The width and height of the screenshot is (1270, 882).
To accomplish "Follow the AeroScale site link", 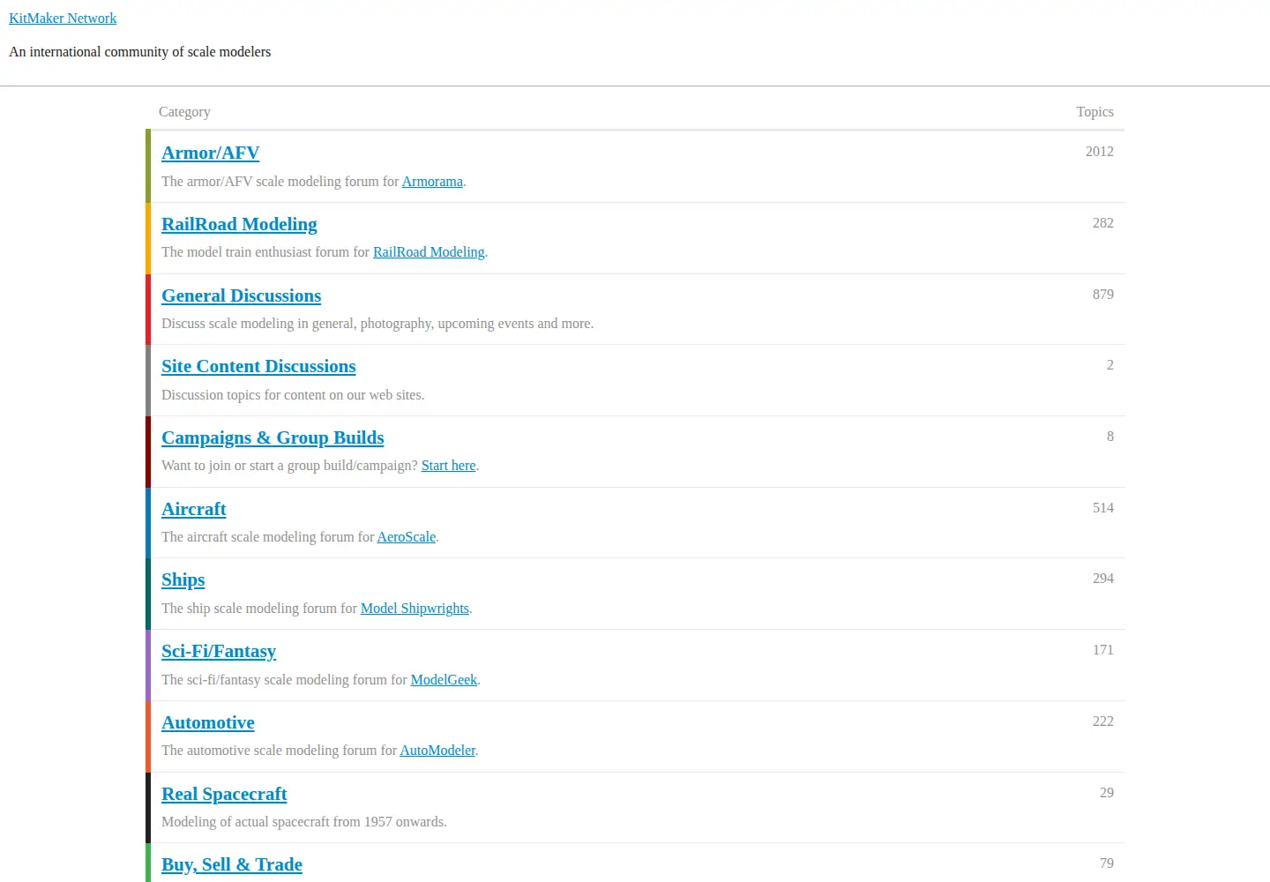I will 407,537.
